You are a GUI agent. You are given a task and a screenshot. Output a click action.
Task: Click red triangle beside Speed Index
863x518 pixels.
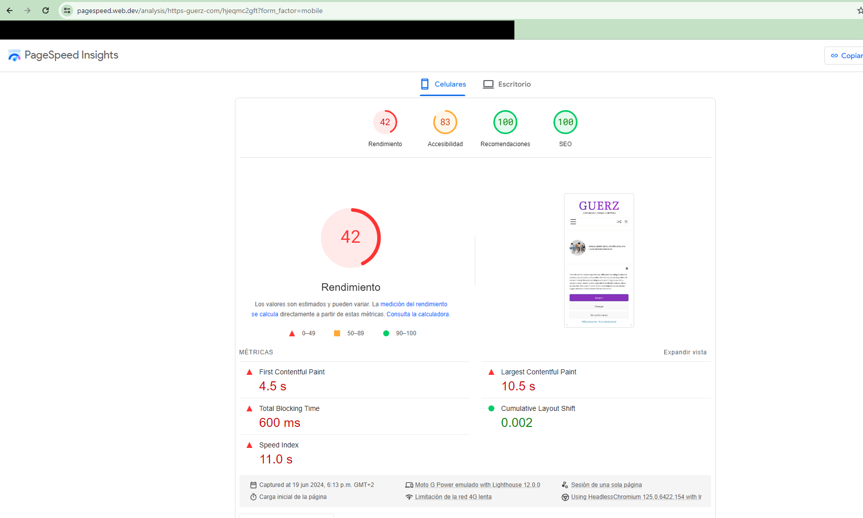click(x=249, y=445)
